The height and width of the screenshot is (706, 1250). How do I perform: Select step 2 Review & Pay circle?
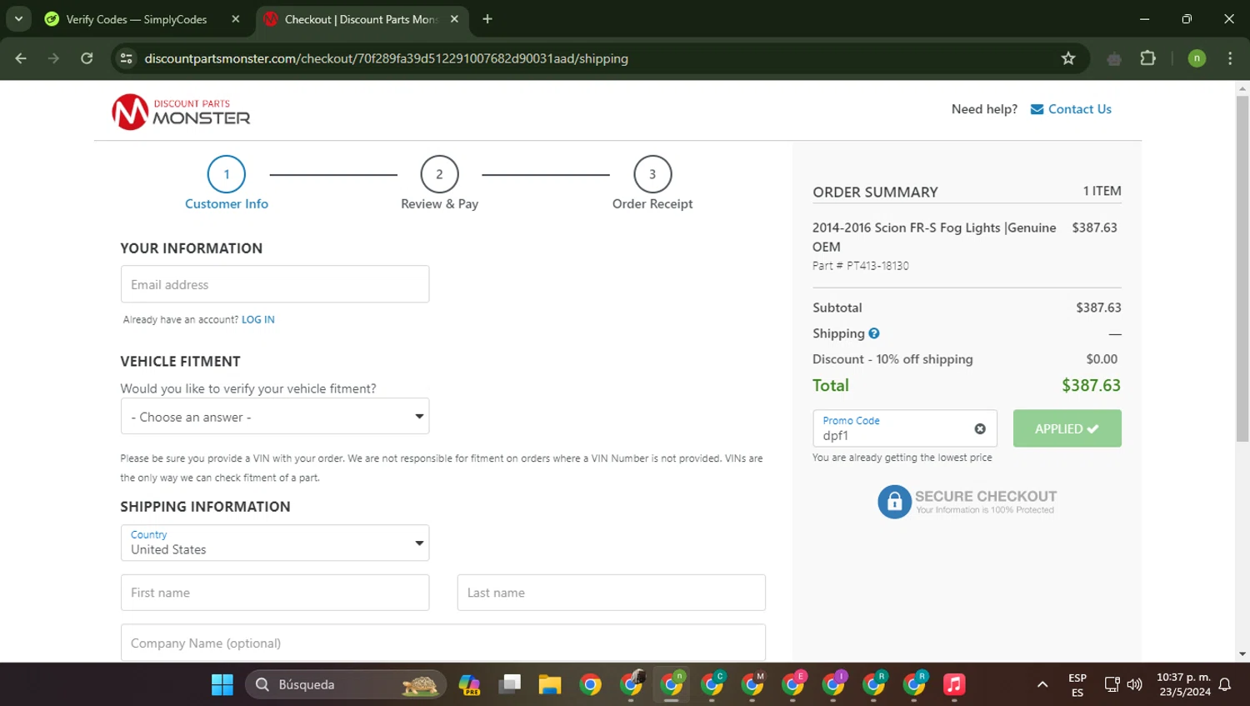click(439, 174)
